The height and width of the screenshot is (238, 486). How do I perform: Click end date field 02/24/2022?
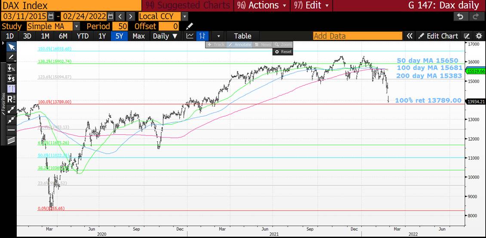pyautogui.click(x=84, y=16)
